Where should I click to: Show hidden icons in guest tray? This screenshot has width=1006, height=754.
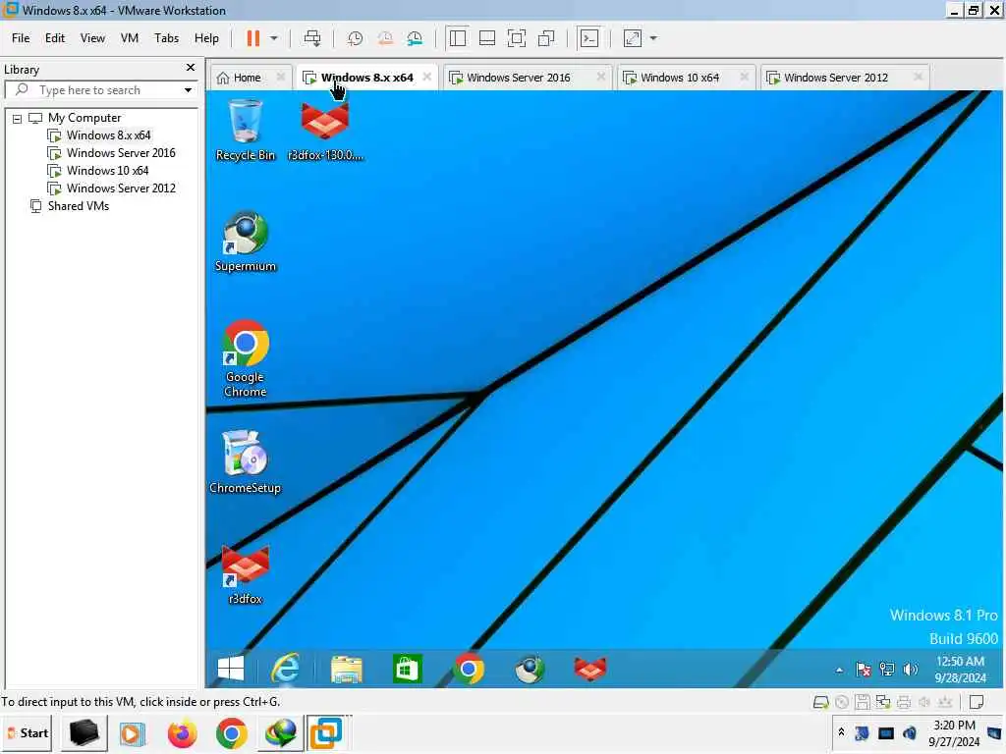click(x=839, y=670)
